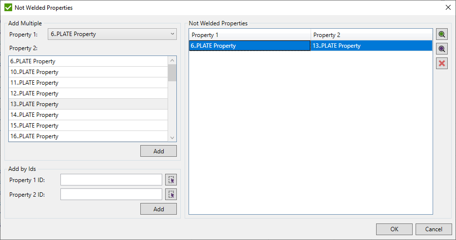Focus the Property 1 ID input field
The width and height of the screenshot is (456, 240).
111,180
